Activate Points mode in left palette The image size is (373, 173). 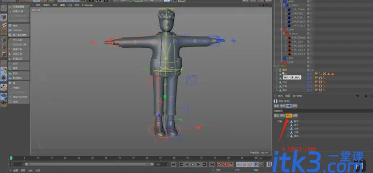click(4, 39)
